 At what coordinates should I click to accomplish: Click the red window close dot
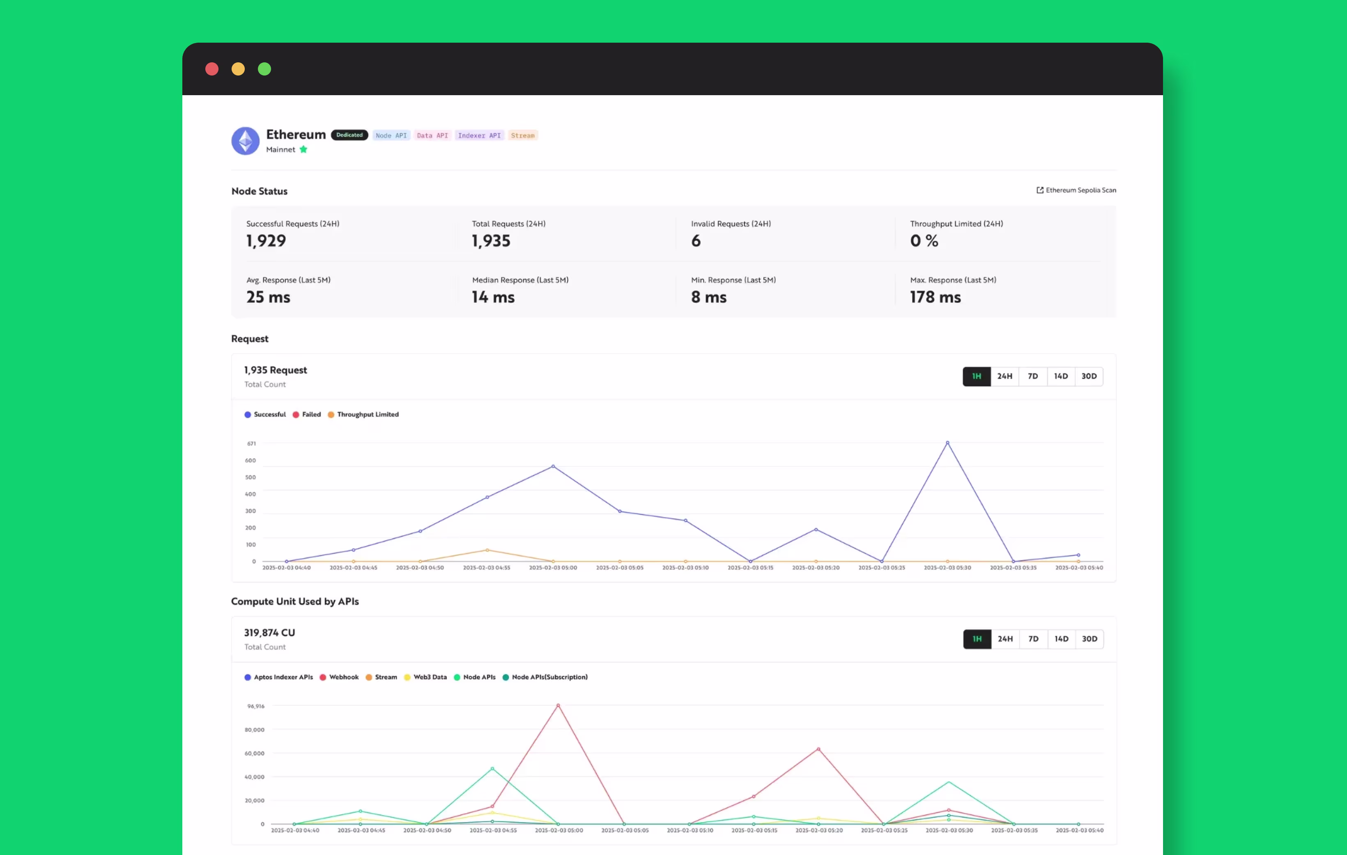tap(212, 69)
